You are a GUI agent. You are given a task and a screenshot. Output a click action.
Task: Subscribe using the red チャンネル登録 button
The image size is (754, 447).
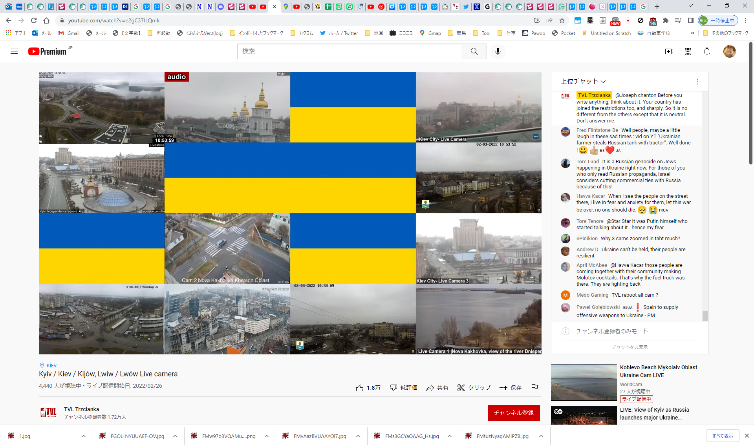[x=513, y=413]
